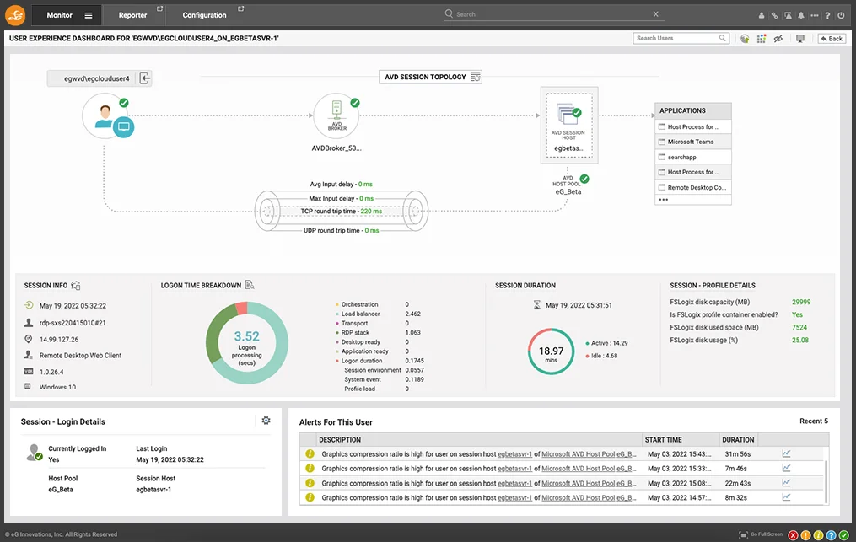The height and width of the screenshot is (542, 856).
Task: Click the FSLogix disk used space value 7524
Action: click(799, 328)
